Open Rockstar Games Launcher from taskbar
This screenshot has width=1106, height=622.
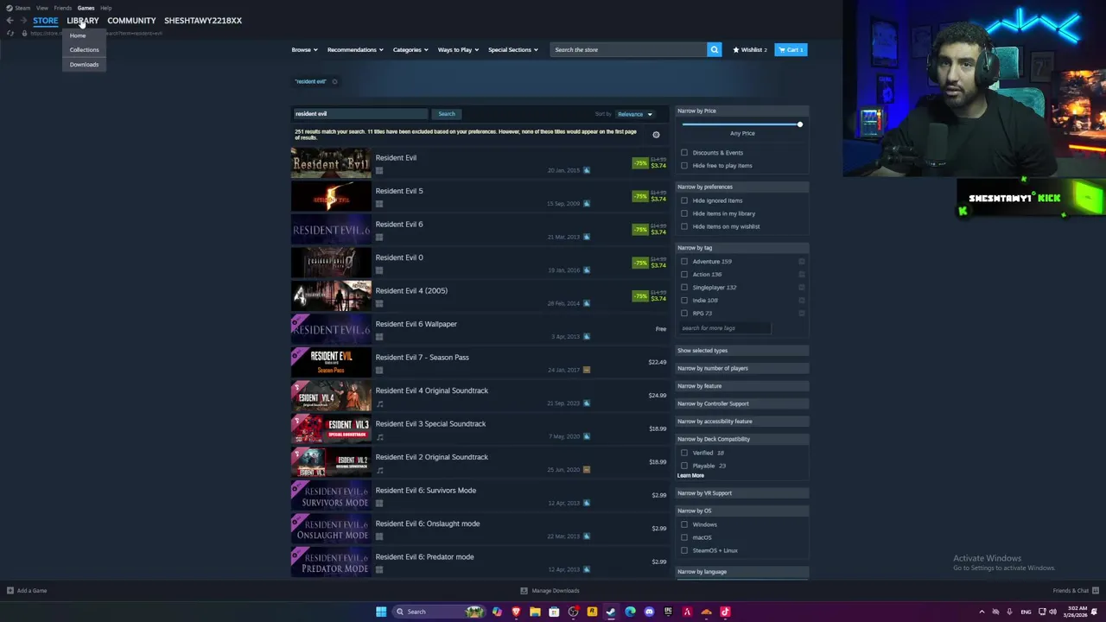pyautogui.click(x=592, y=612)
